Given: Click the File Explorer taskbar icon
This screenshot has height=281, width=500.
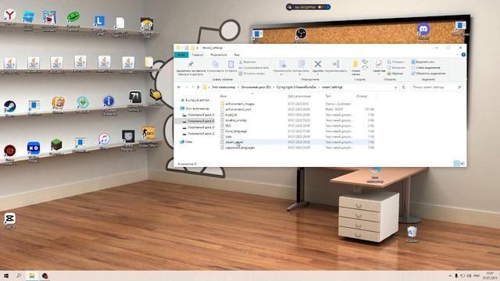Looking at the screenshot, I should 32,276.
